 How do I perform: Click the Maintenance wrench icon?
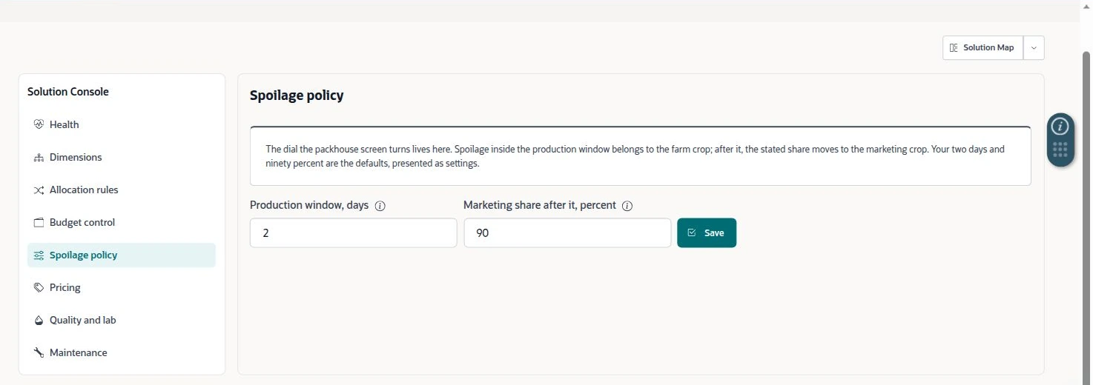tap(39, 352)
